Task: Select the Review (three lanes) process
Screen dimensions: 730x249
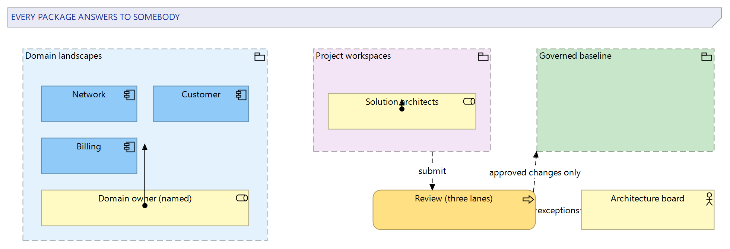Action: click(454, 210)
